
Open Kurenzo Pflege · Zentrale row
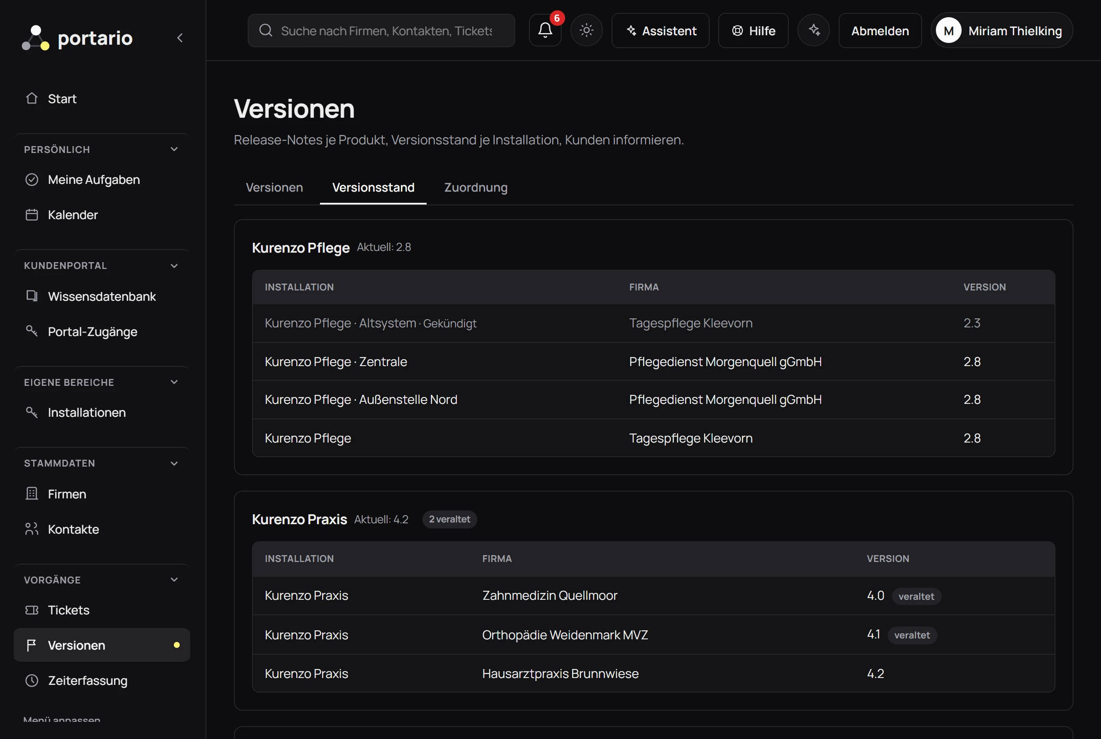pos(653,361)
